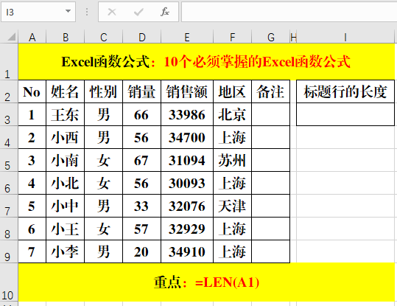Click the region cell '北京'

[x=233, y=114]
